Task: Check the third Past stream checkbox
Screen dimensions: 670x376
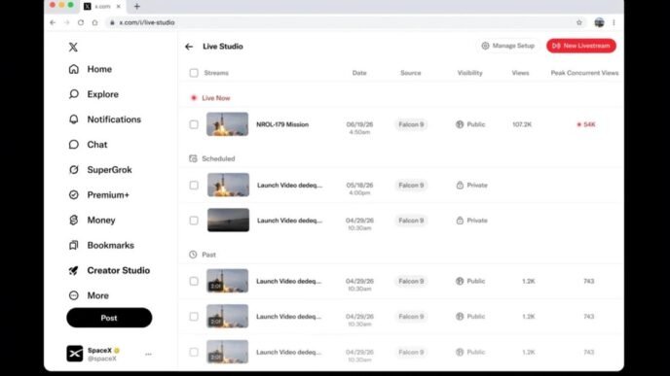Action: click(x=194, y=352)
